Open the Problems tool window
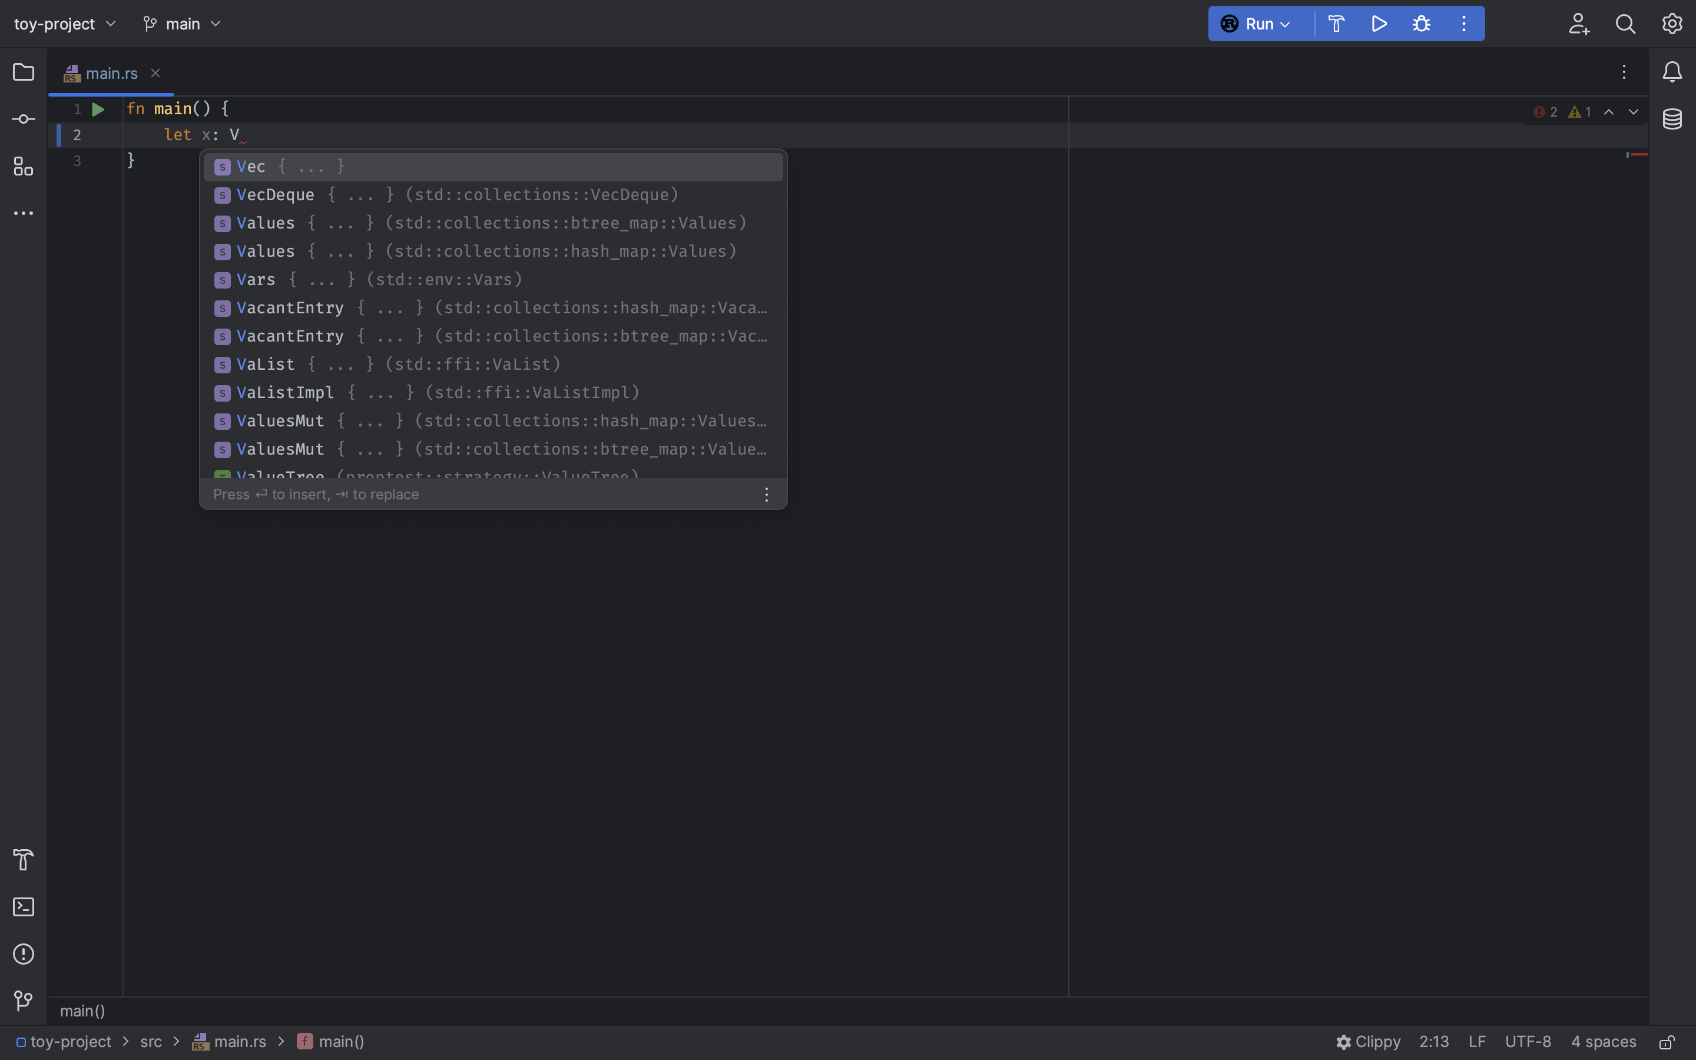The height and width of the screenshot is (1060, 1696). click(23, 954)
